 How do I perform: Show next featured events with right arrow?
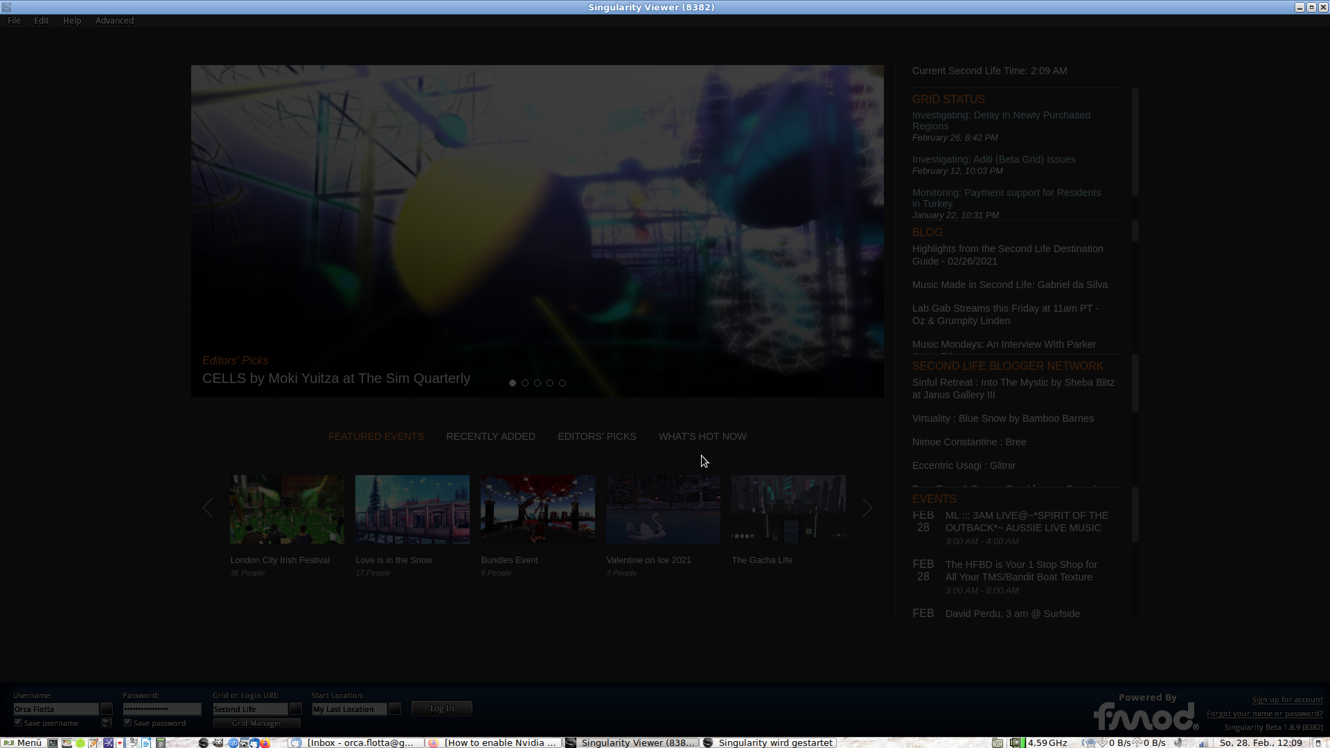click(867, 508)
